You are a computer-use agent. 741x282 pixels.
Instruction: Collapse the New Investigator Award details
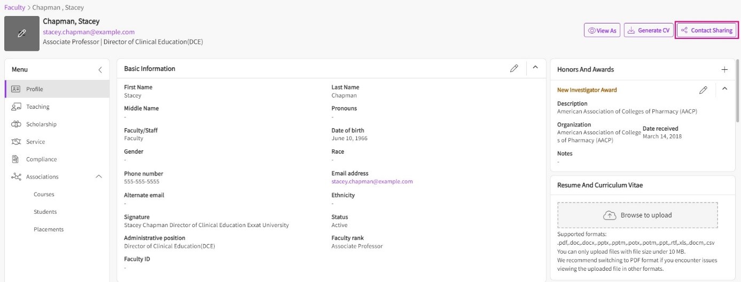click(724, 89)
